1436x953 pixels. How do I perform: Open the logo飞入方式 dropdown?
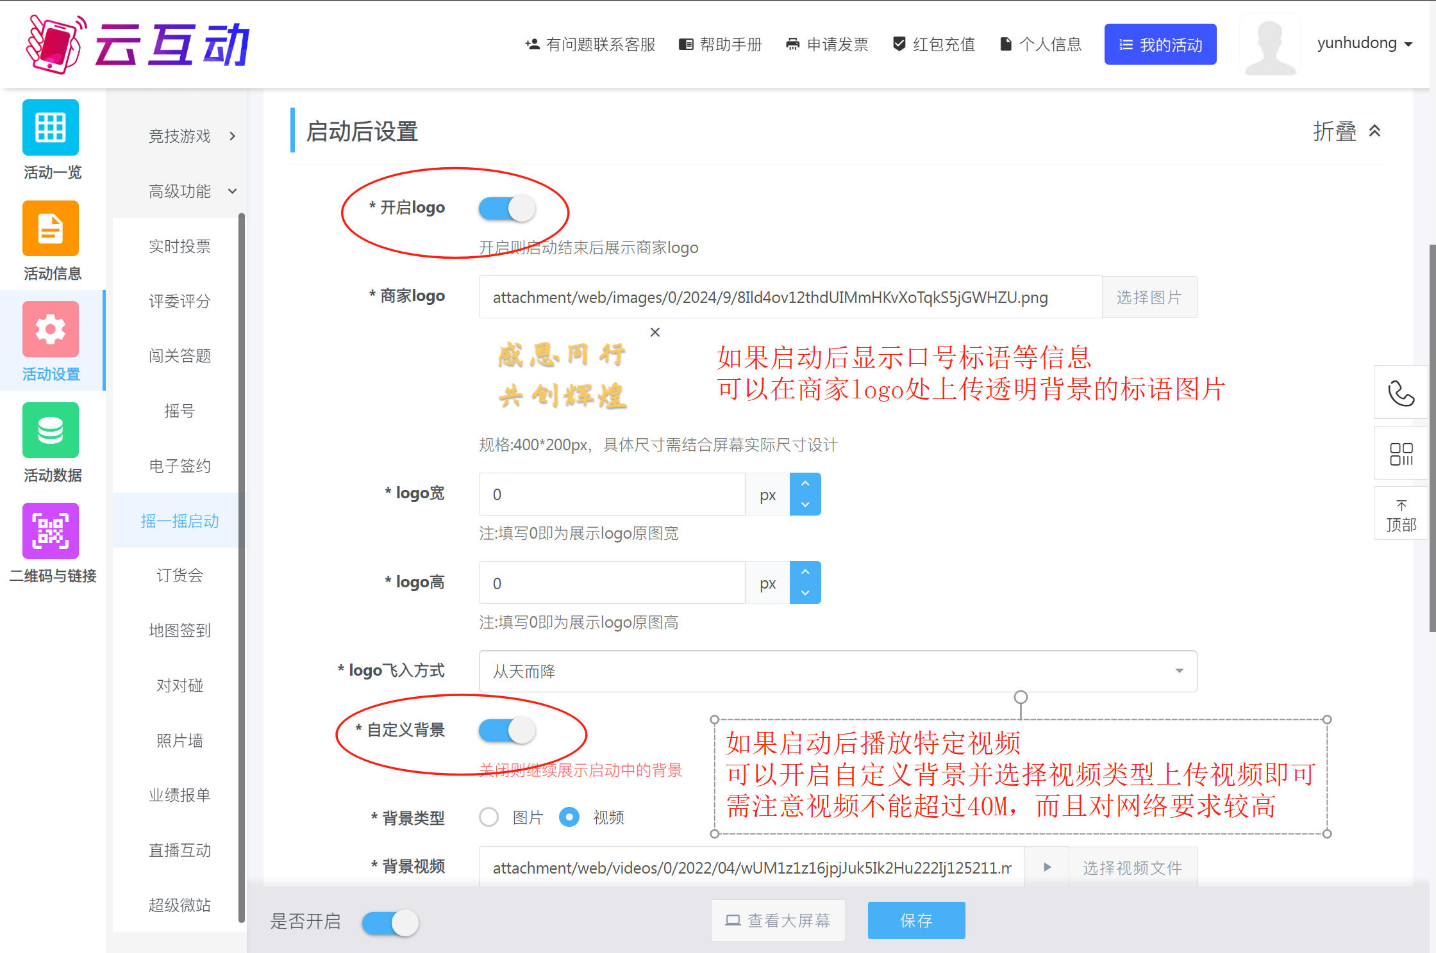pyautogui.click(x=837, y=671)
